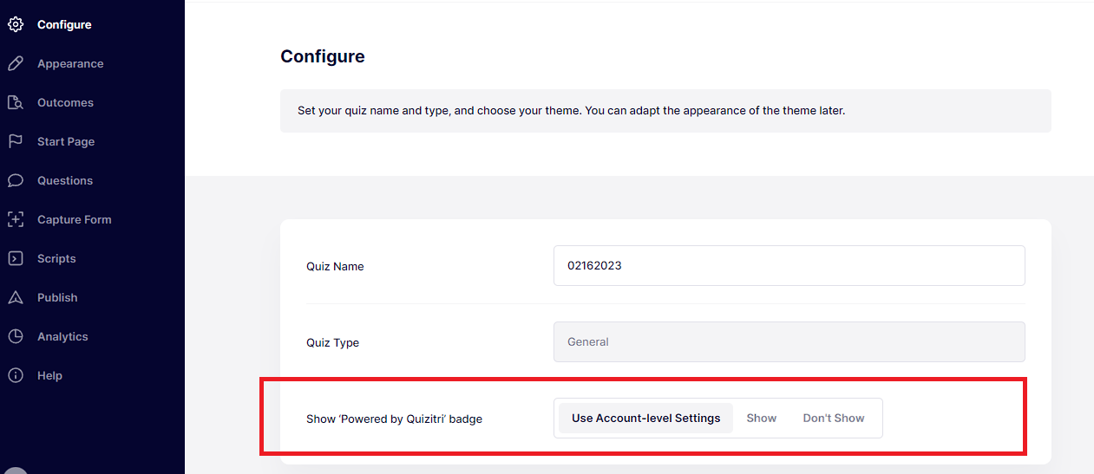This screenshot has height=474, width=1094.
Task: Choose Don't Show for the badge
Action: pos(834,418)
